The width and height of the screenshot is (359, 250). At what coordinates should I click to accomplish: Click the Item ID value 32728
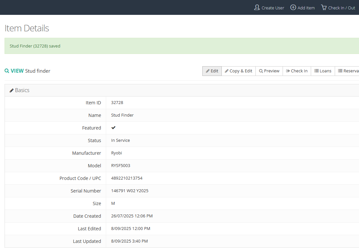tap(117, 103)
